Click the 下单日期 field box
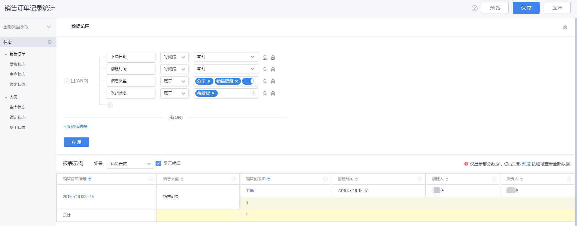Viewport: 577px width, 226px height. (131, 57)
